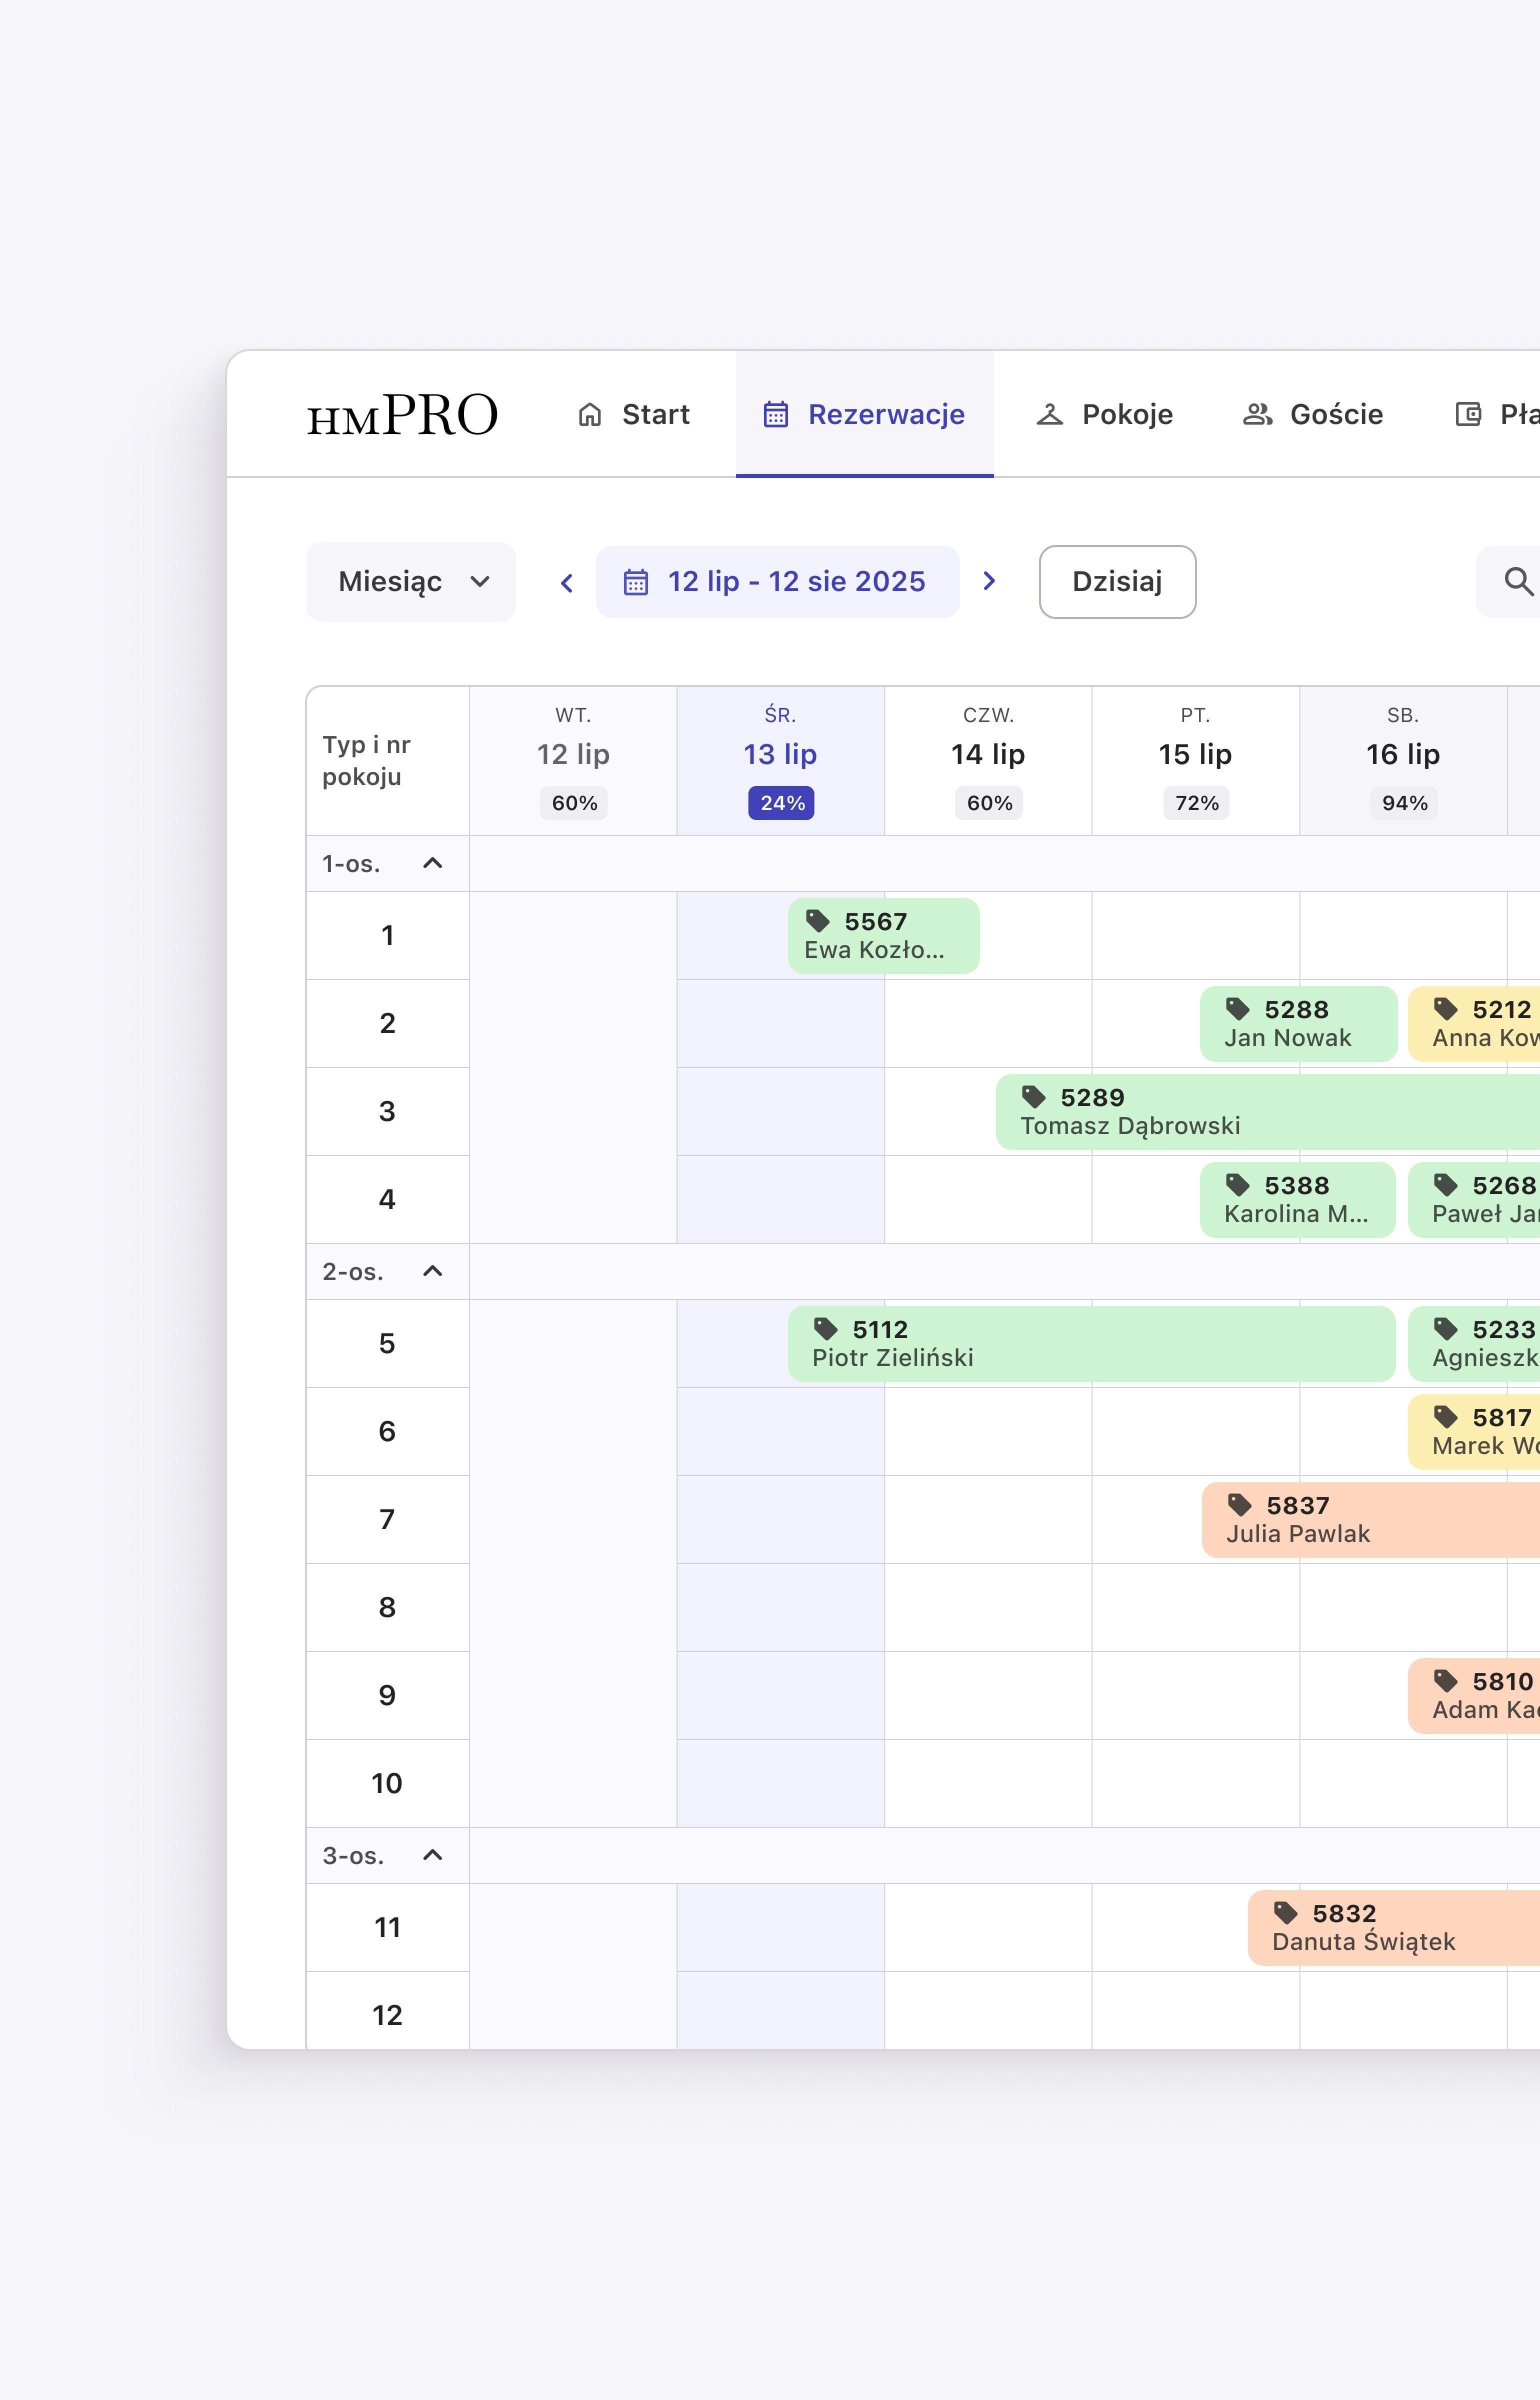Click the people icon beside Goście
Screen dimensions: 1540x2400
[1257, 415]
